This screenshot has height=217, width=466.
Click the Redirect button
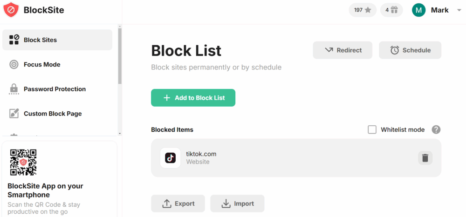tap(343, 50)
